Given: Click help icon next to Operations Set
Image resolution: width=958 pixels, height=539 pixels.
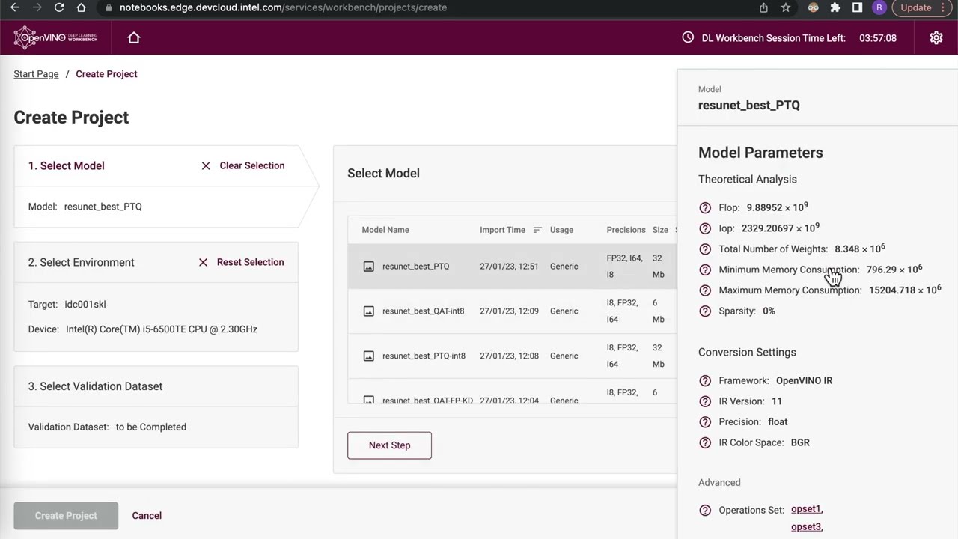Looking at the screenshot, I should point(705,510).
